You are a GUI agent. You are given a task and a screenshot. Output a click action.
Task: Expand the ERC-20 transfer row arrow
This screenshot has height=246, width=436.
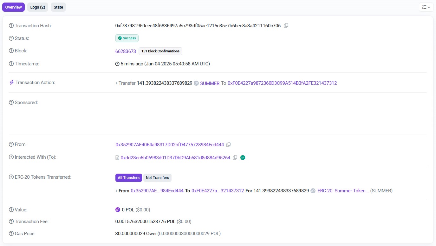(117, 191)
